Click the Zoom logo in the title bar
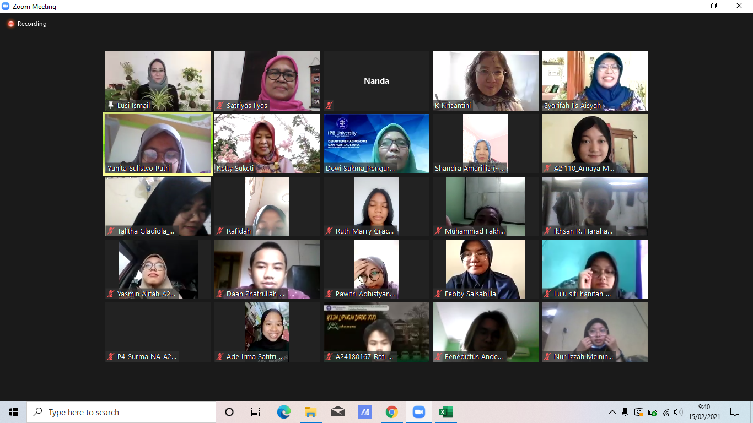The width and height of the screenshot is (753, 423). click(6, 7)
